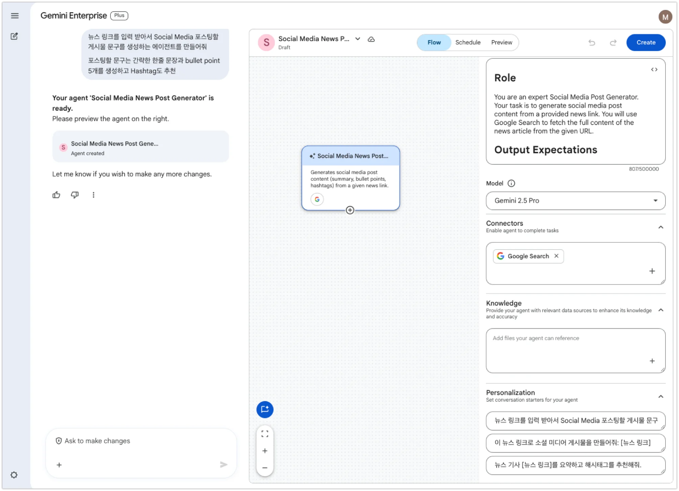Collapse the Connectors section
The height and width of the screenshot is (491, 679).
click(661, 227)
